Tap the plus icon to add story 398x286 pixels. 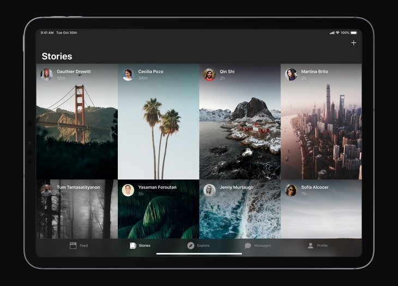tap(353, 42)
